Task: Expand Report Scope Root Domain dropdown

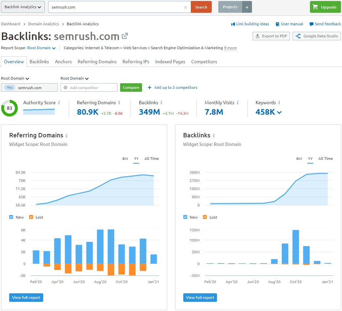Action: point(41,48)
